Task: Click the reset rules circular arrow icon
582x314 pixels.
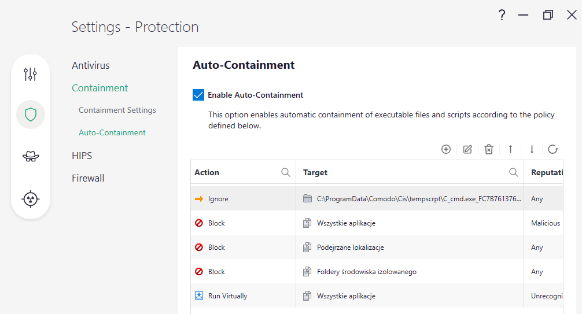Action: click(552, 149)
